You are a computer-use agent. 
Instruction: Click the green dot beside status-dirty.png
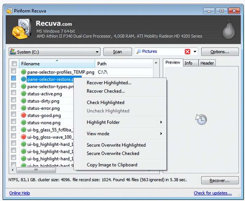tap(23, 101)
